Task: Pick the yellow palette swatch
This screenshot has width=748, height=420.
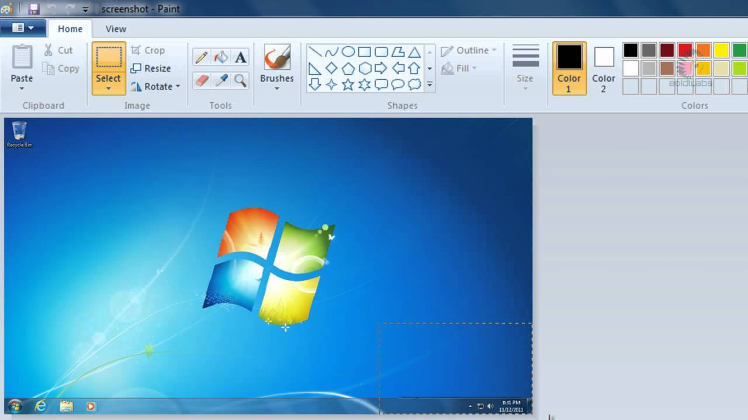Action: tap(721, 50)
